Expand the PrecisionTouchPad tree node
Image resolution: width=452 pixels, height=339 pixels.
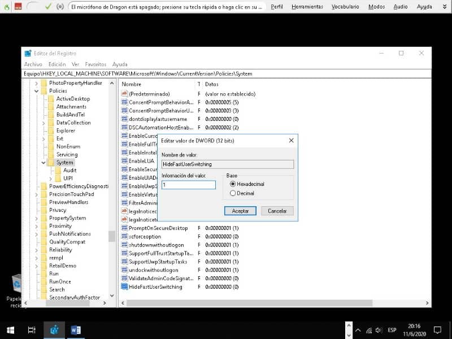coord(36,194)
